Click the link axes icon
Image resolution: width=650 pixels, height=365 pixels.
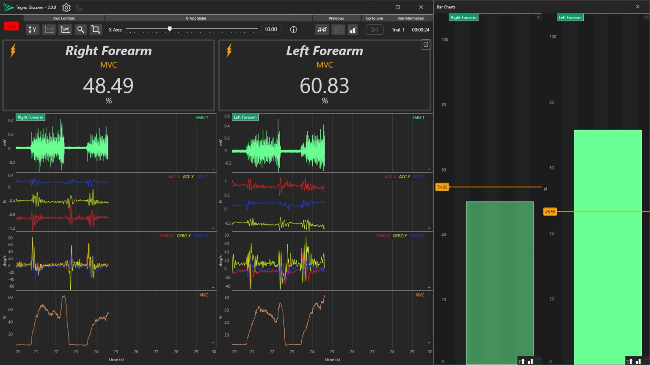tap(65, 30)
